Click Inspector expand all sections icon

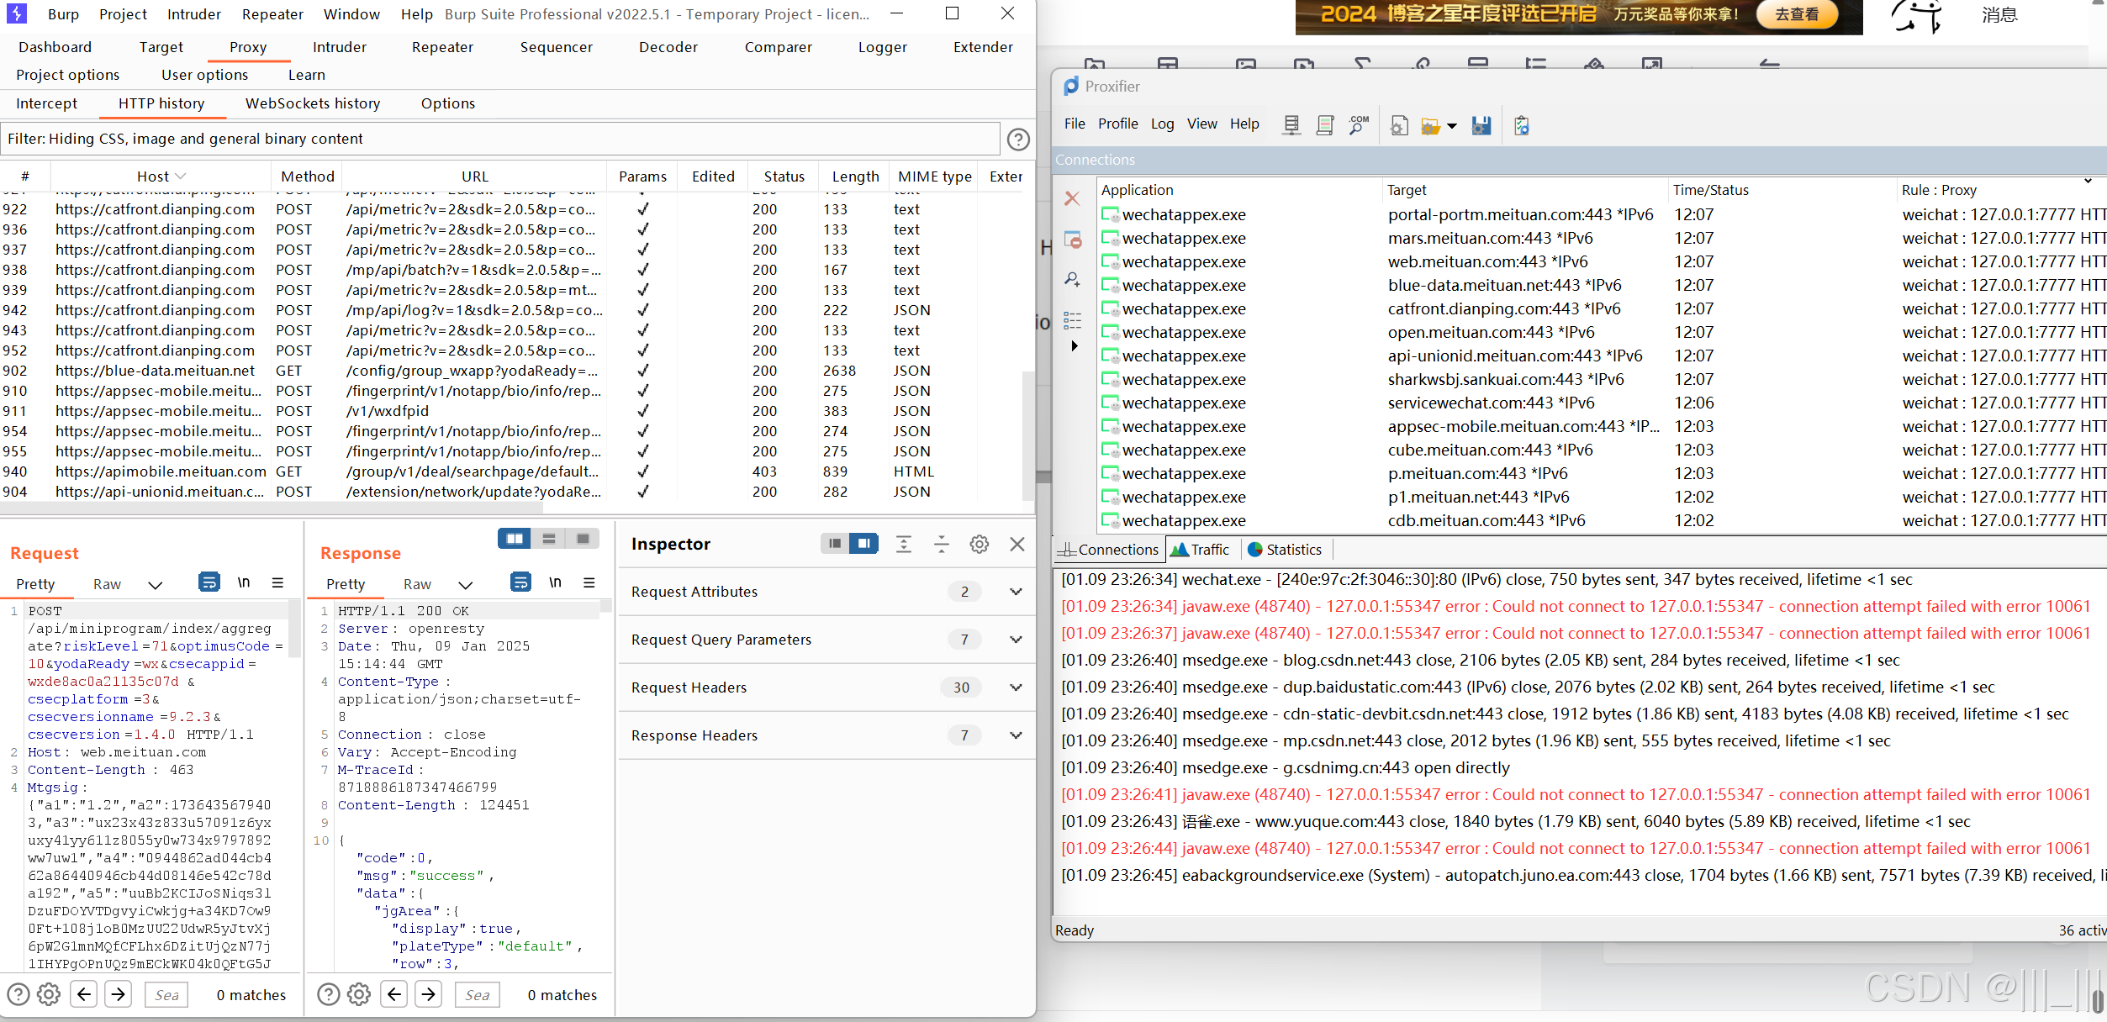tap(904, 545)
